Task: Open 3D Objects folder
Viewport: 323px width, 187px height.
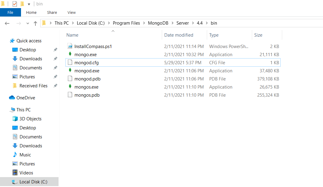Action: click(x=31, y=119)
